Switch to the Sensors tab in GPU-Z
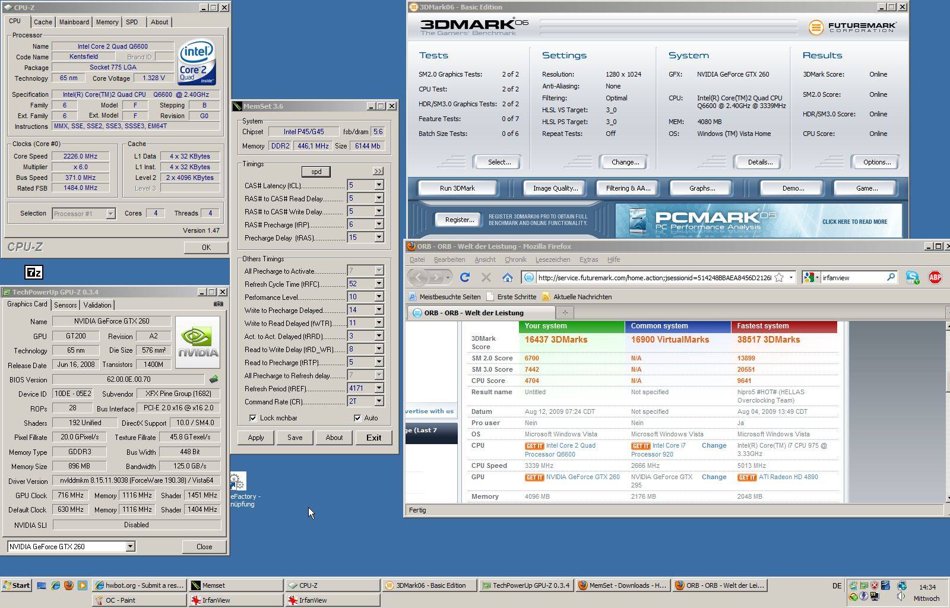 [x=65, y=305]
